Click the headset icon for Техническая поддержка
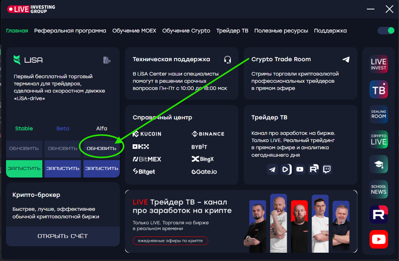Screen dimensions: 399x261 tap(227, 59)
